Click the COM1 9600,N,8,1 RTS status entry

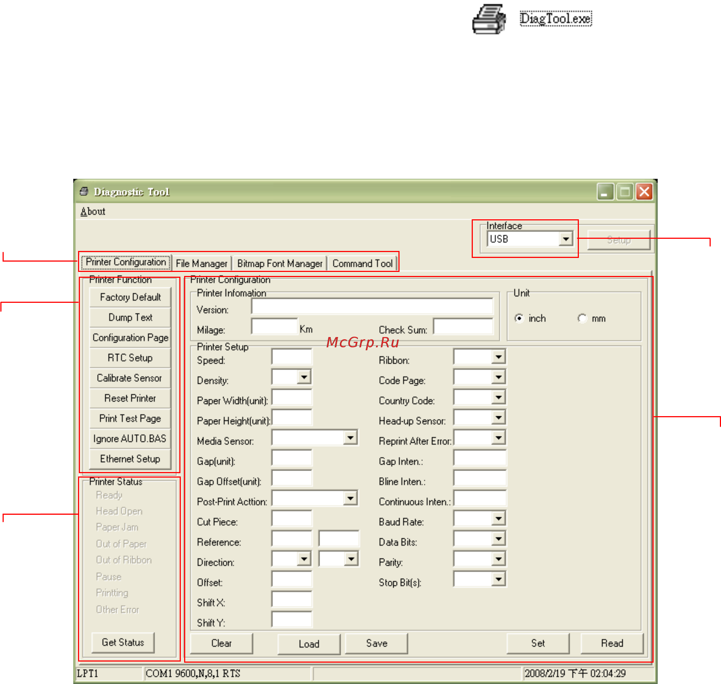coord(227,673)
